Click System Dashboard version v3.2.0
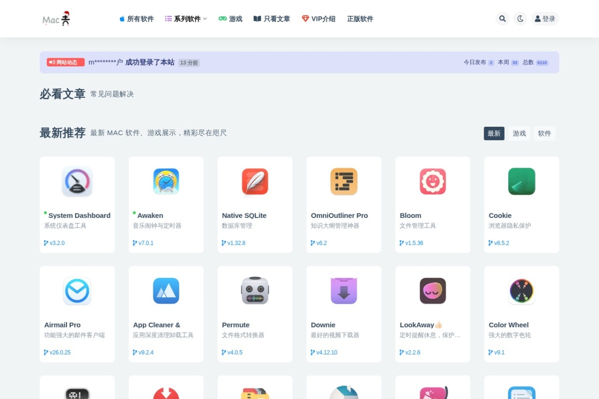 coord(54,243)
